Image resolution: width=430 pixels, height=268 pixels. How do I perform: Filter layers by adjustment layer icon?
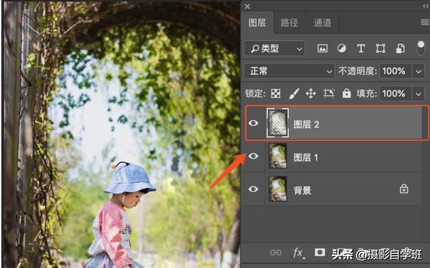coord(341,49)
